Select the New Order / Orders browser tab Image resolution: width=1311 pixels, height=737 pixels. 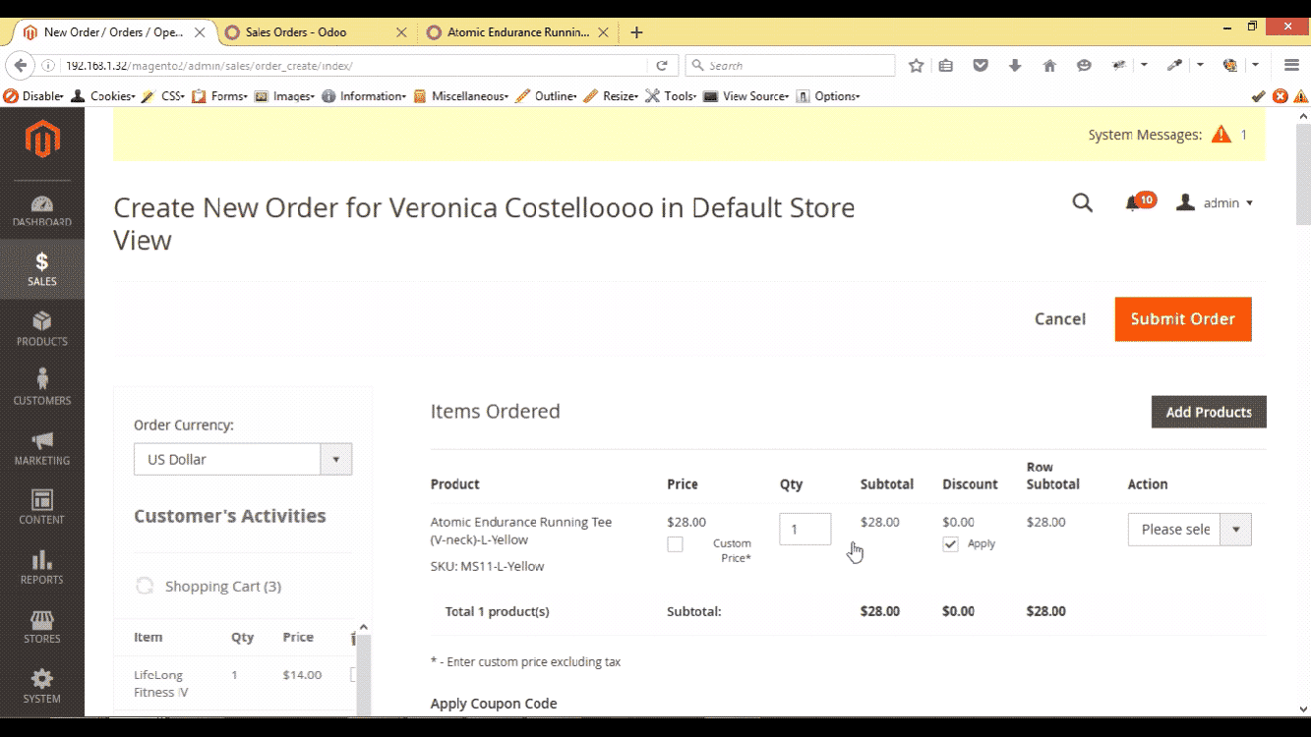[x=114, y=32]
